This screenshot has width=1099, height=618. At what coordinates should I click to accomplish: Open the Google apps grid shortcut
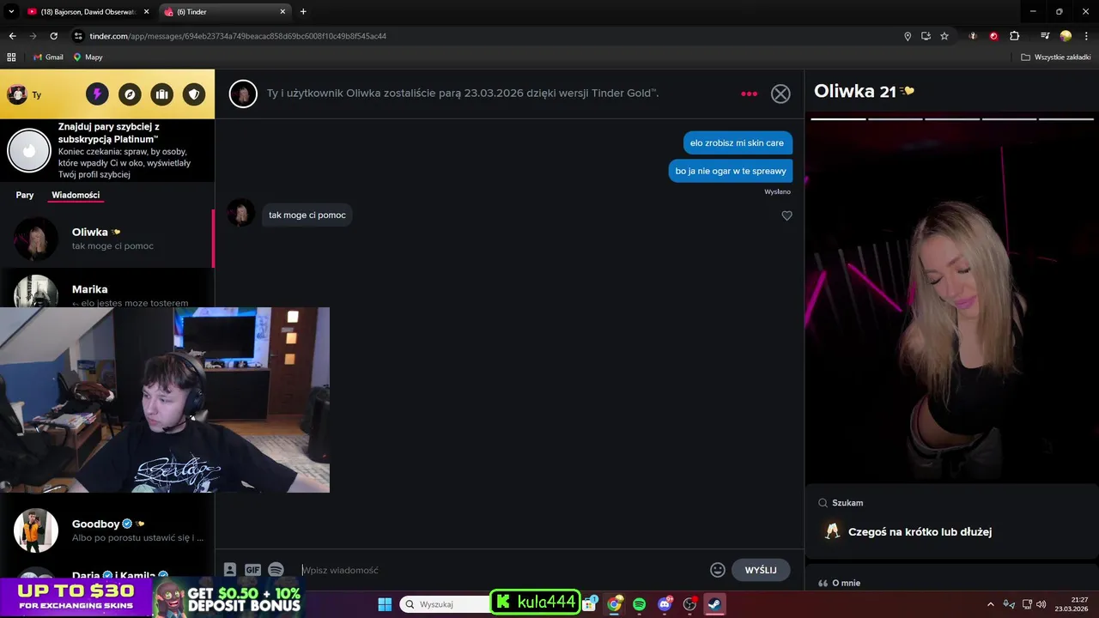coord(11,58)
